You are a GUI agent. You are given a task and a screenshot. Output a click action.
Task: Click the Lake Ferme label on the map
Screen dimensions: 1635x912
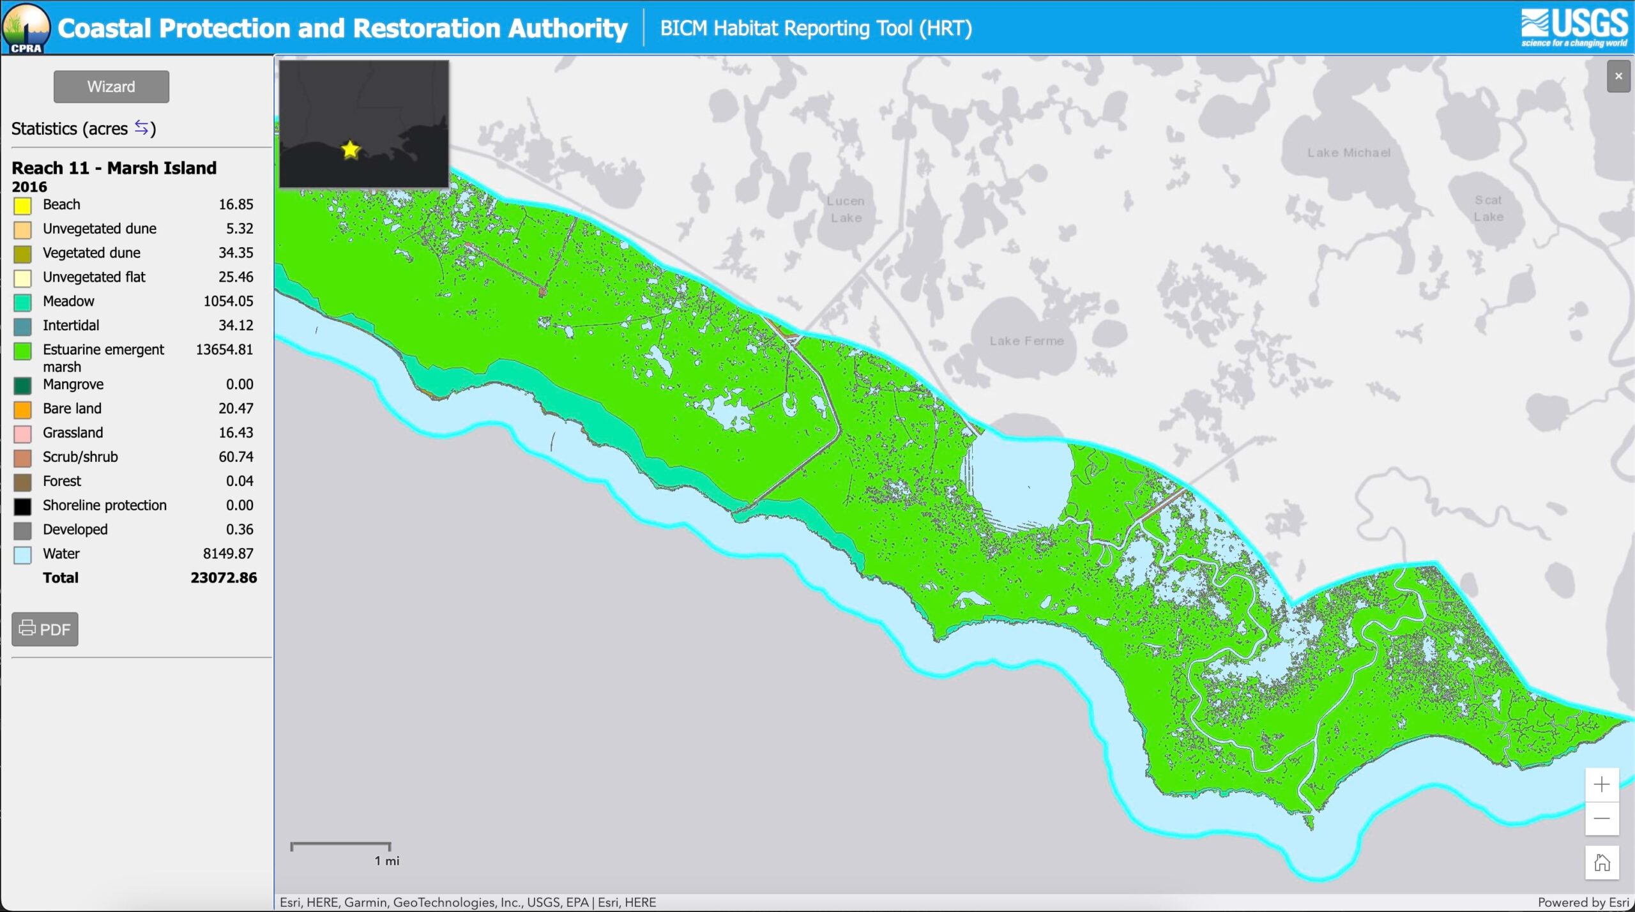point(1026,341)
